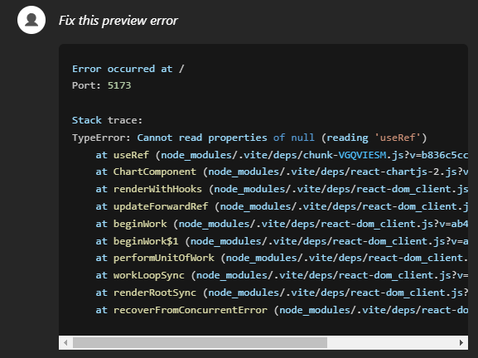Click the recoverFromConcurrentError stack frame name
The height and width of the screenshot is (358, 478).
tap(191, 310)
